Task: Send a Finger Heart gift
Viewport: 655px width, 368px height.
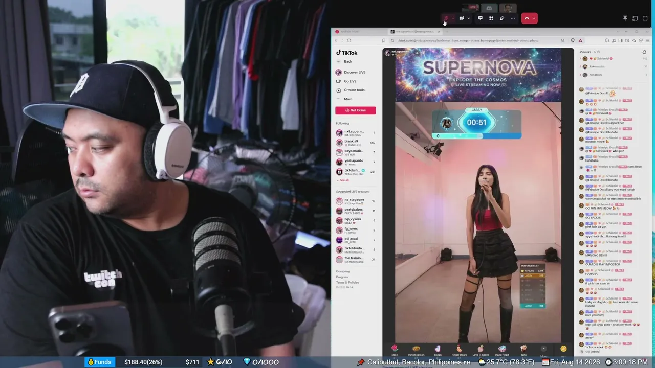Action: pyautogui.click(x=459, y=350)
